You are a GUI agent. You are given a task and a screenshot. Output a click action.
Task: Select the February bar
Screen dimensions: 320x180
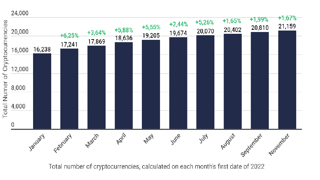pyautogui.click(x=69, y=89)
